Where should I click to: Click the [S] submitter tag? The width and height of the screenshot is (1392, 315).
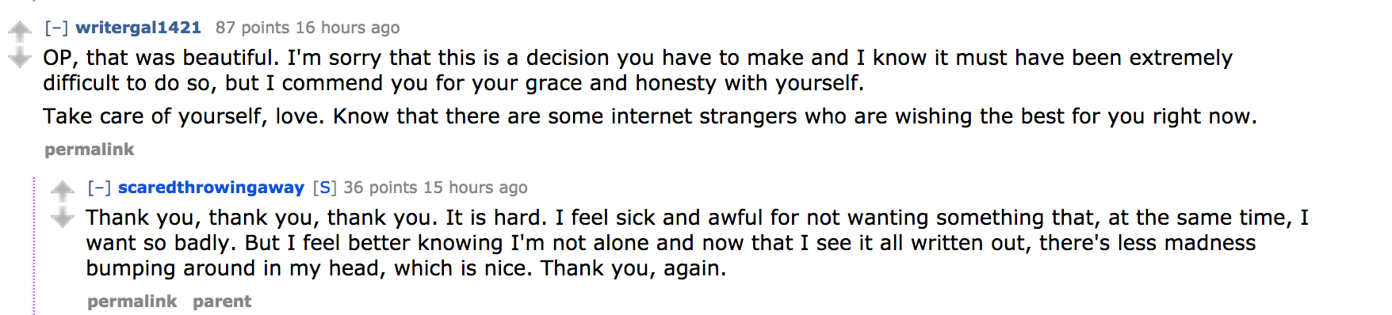click(324, 188)
